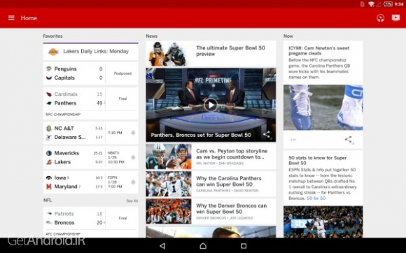This screenshot has width=406, height=253.
Task: Tap the Postponed status for Penguins Capitals
Action: click(122, 73)
